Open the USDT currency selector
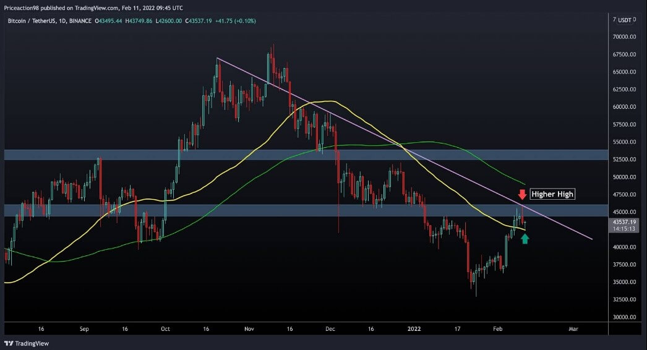 pyautogui.click(x=624, y=20)
